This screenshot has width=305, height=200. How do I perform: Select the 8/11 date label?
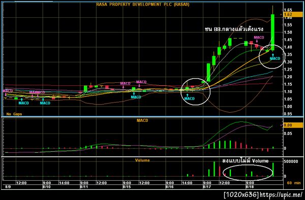click(x=84, y=187)
